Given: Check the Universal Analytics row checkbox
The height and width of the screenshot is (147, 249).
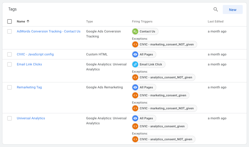Looking at the screenshot, I should [10, 118].
